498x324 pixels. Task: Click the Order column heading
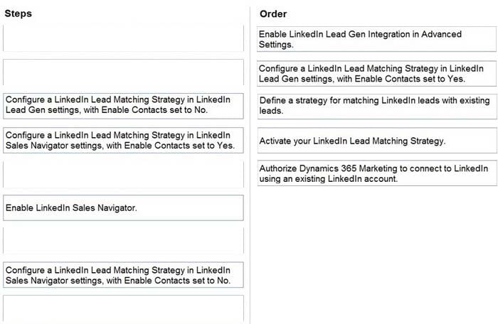pyautogui.click(x=273, y=13)
